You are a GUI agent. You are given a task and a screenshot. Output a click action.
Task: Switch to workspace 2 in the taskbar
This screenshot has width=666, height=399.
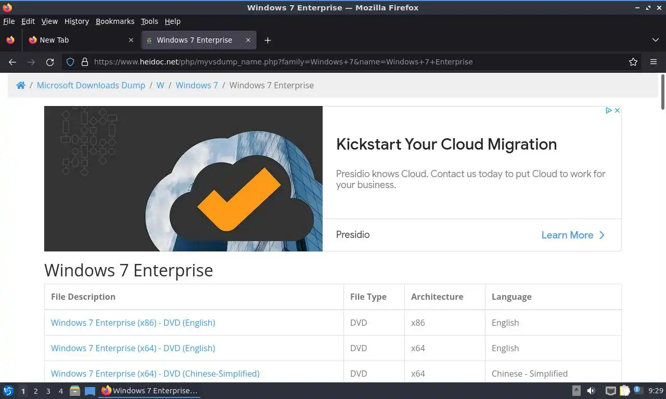(x=36, y=391)
